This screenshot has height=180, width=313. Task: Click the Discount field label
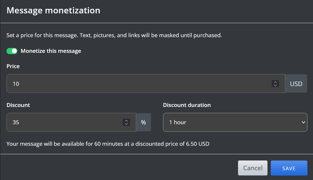[x=18, y=105]
